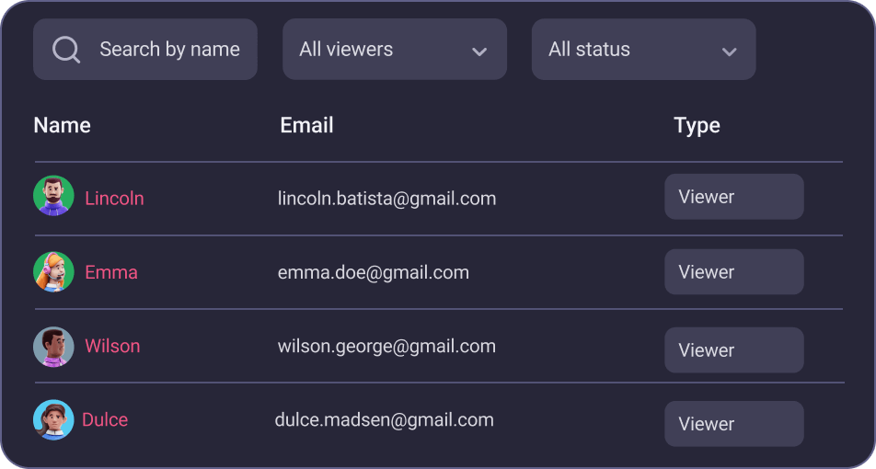Change Lincoln's Viewer type
876x469 pixels.
[733, 197]
